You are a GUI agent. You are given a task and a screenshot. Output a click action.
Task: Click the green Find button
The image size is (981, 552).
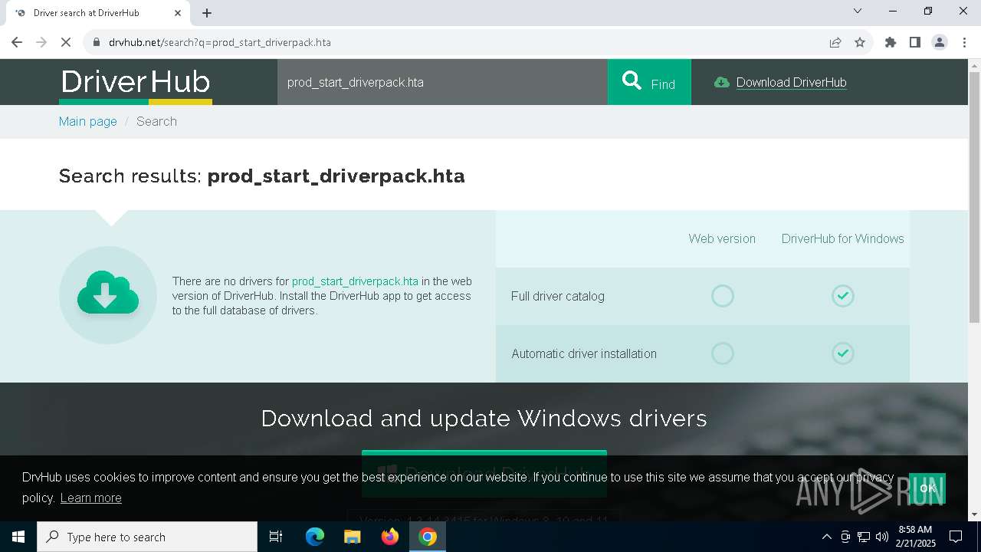[x=649, y=82]
